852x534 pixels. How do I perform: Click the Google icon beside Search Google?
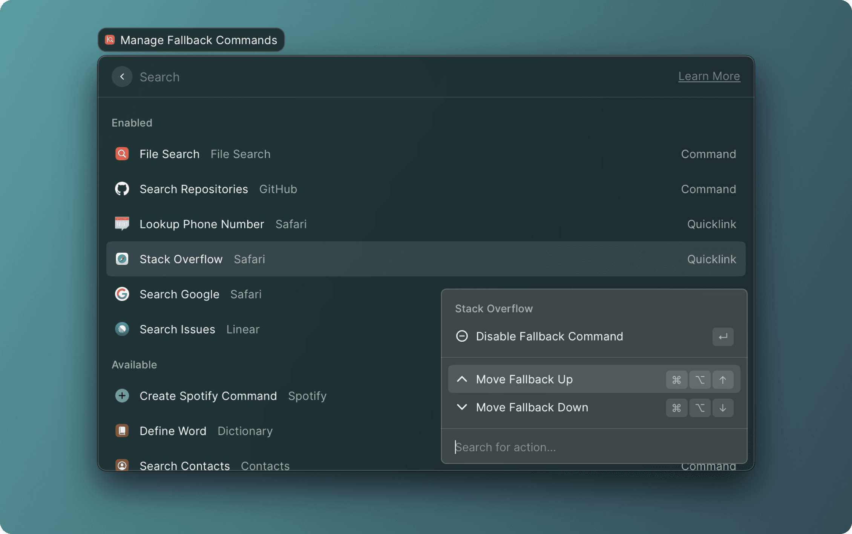pos(122,294)
